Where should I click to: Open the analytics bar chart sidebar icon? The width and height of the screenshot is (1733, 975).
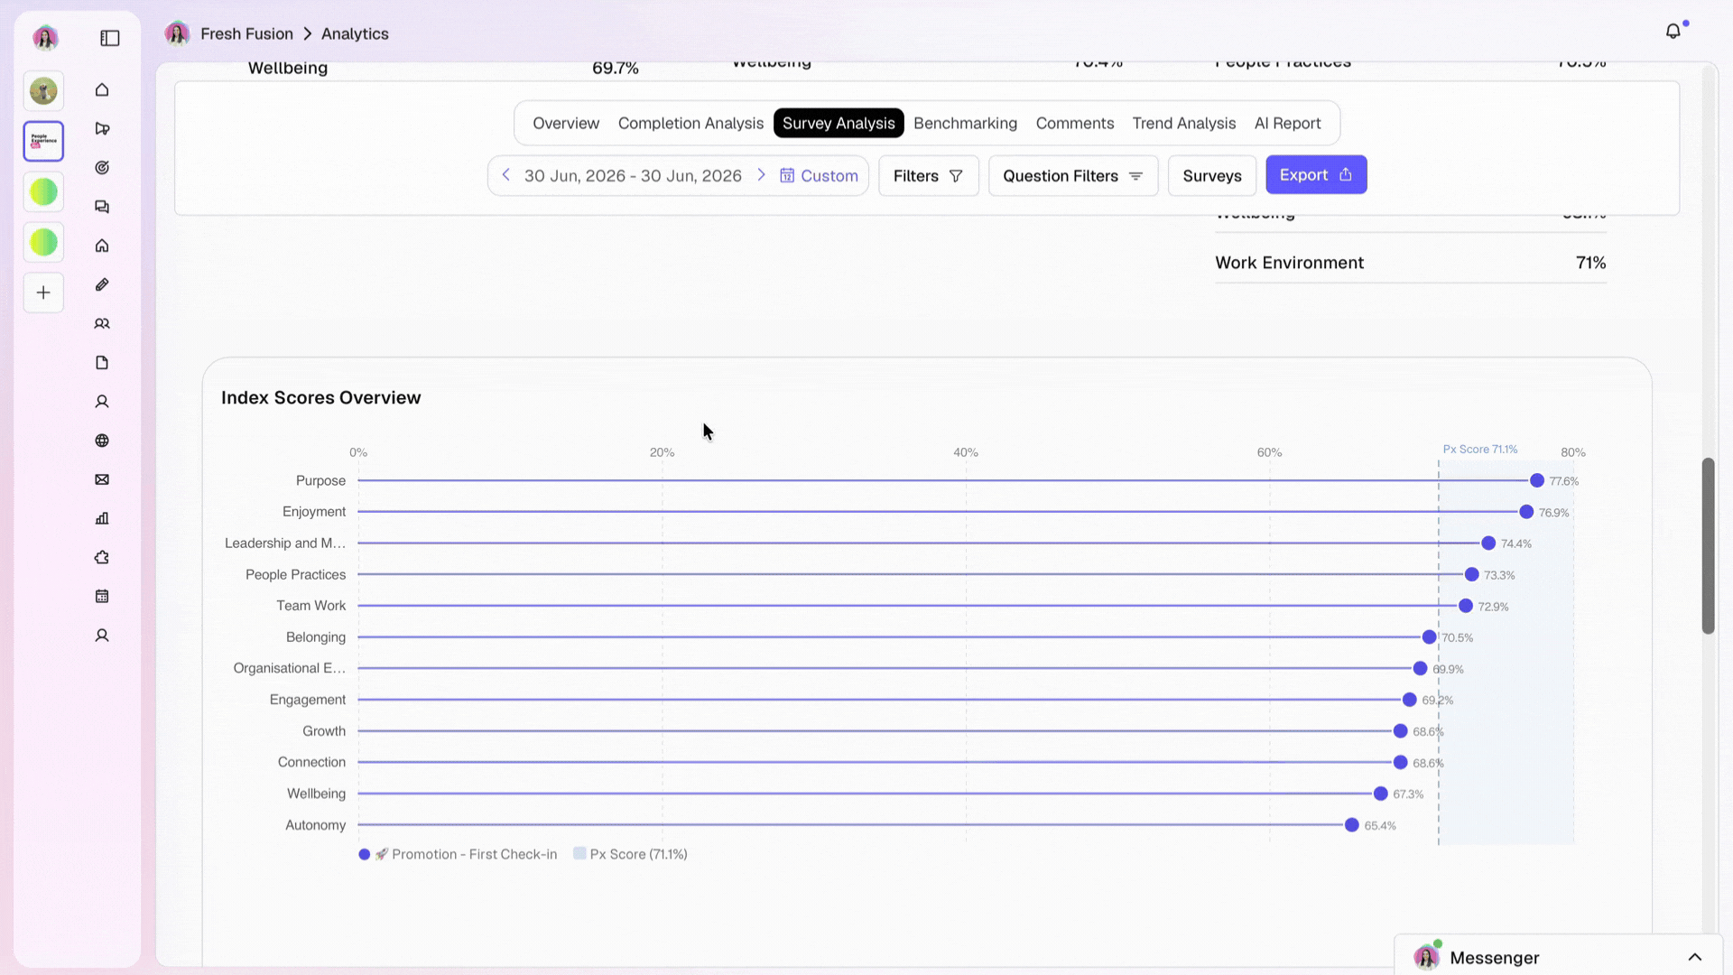(102, 518)
